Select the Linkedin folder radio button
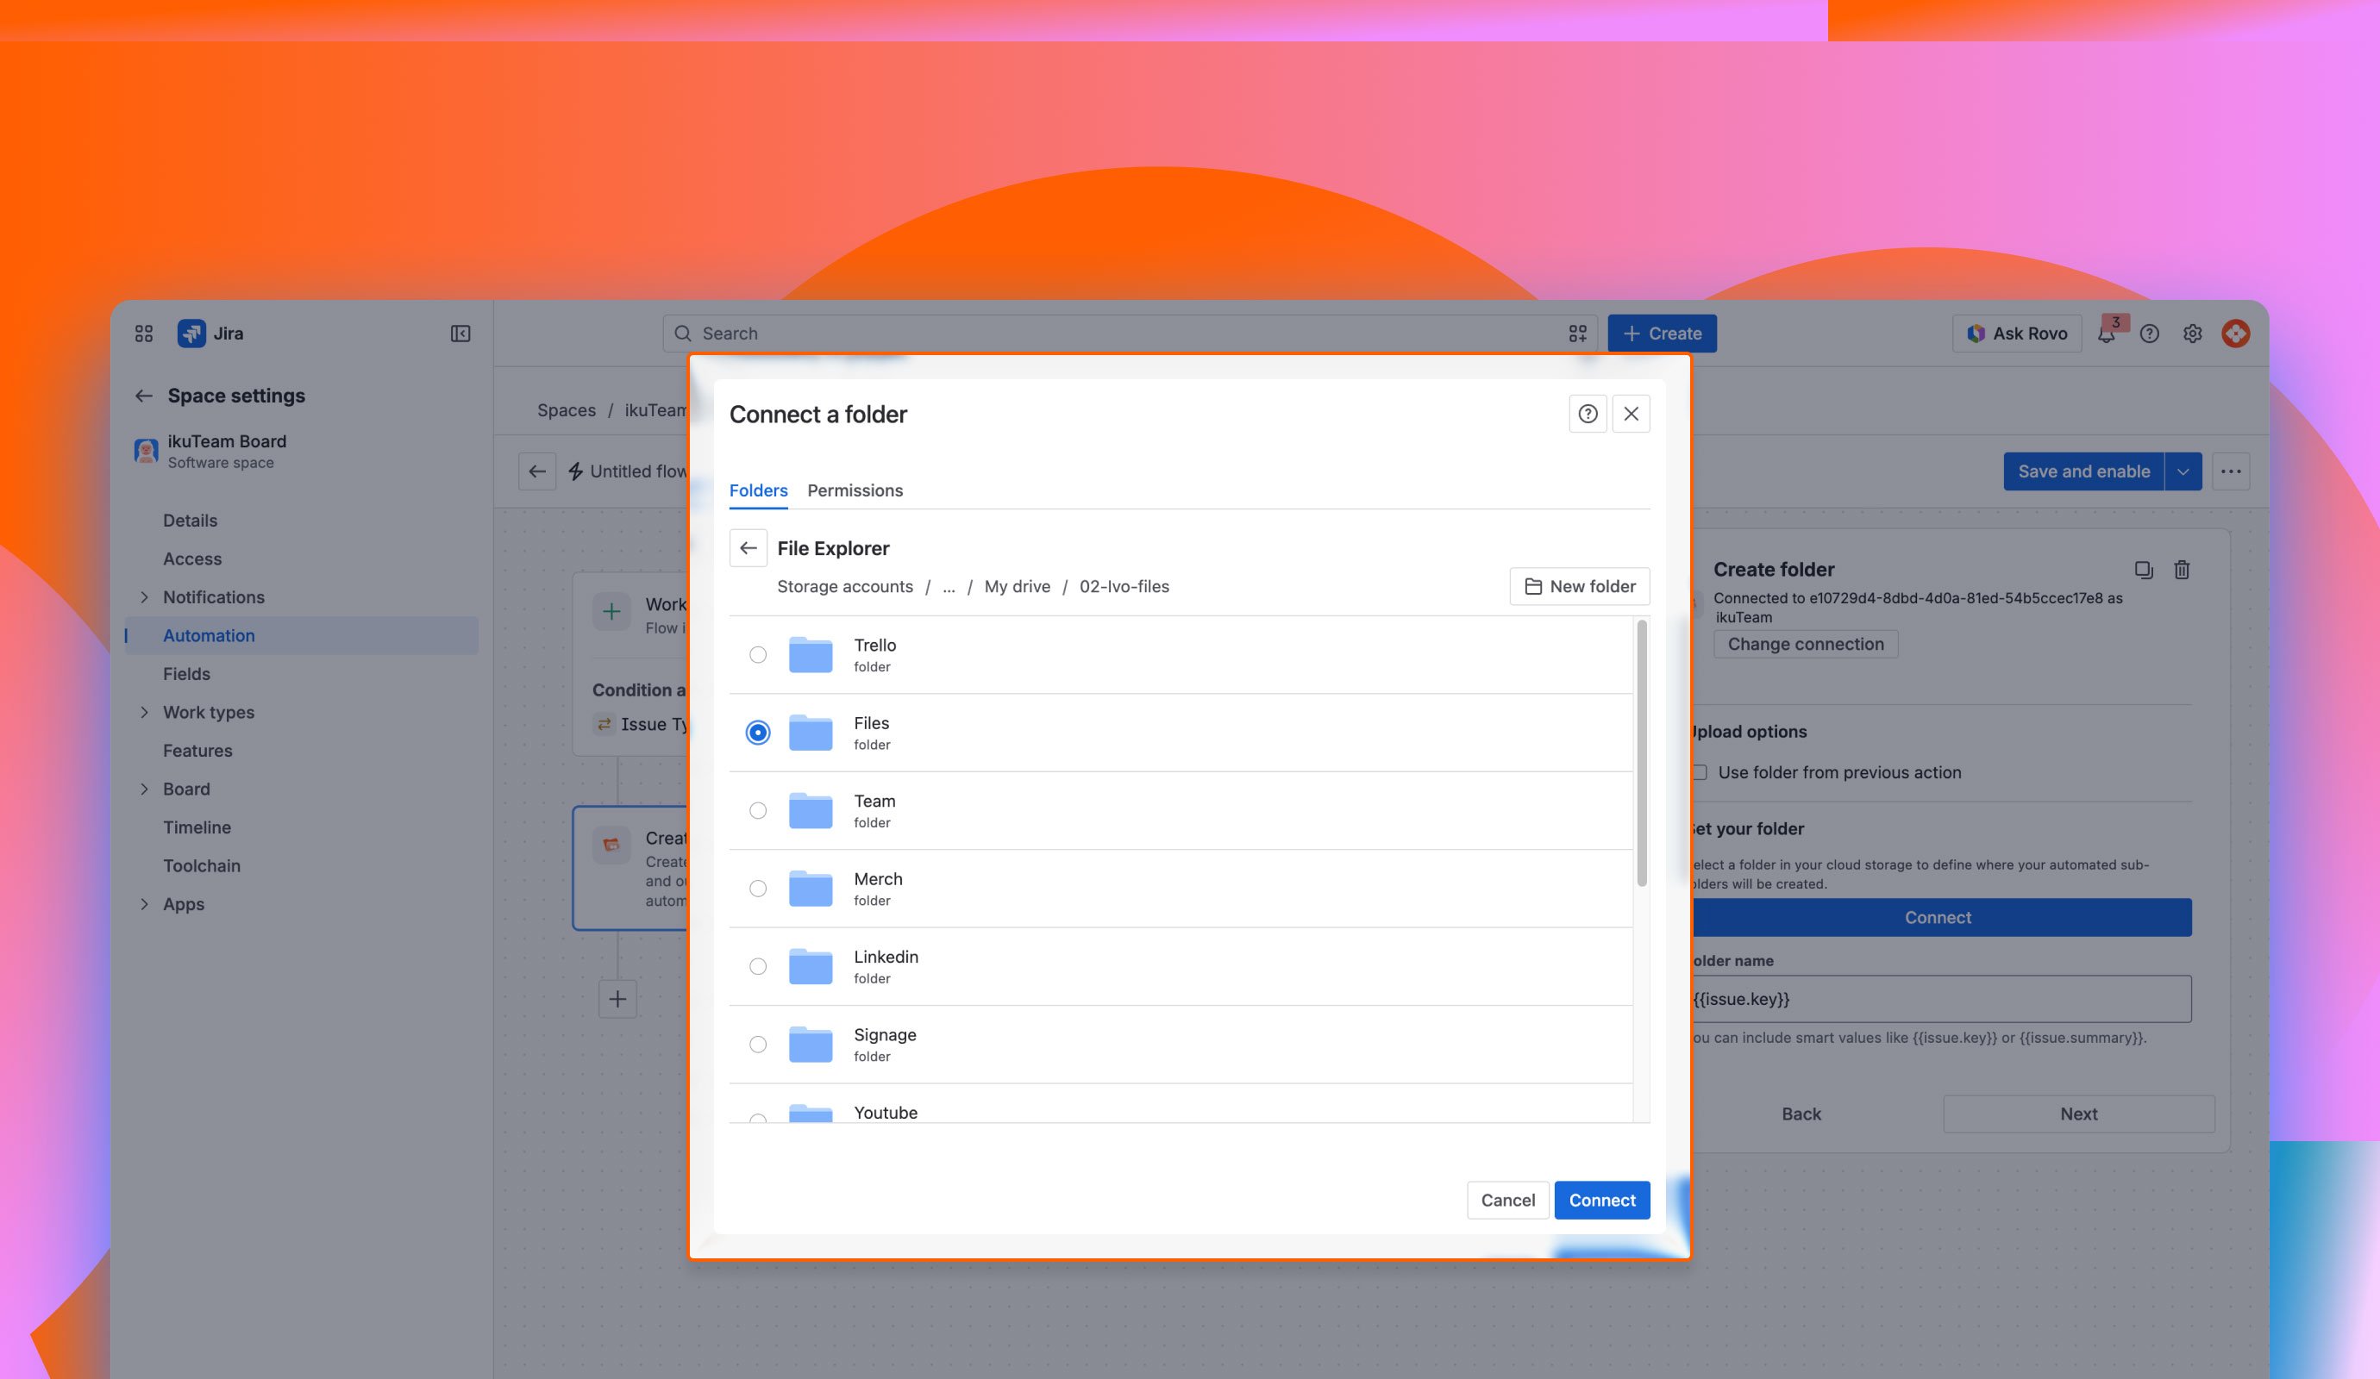This screenshot has width=2380, height=1379. [x=757, y=965]
